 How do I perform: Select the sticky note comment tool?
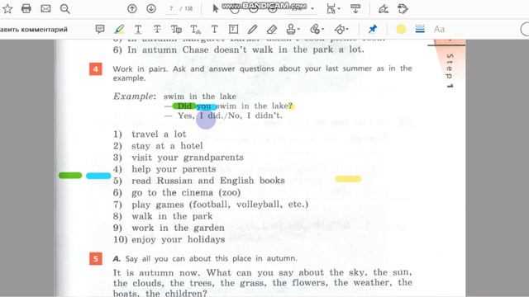click(x=100, y=30)
